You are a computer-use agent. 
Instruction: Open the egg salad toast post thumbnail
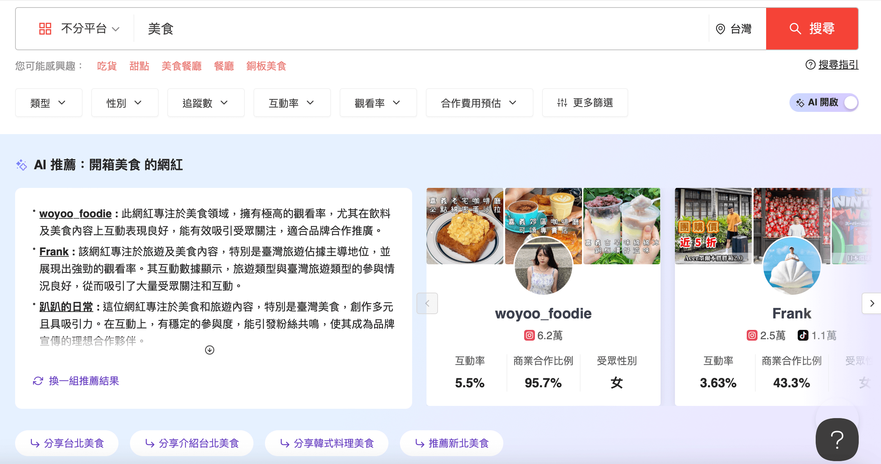[465, 226]
